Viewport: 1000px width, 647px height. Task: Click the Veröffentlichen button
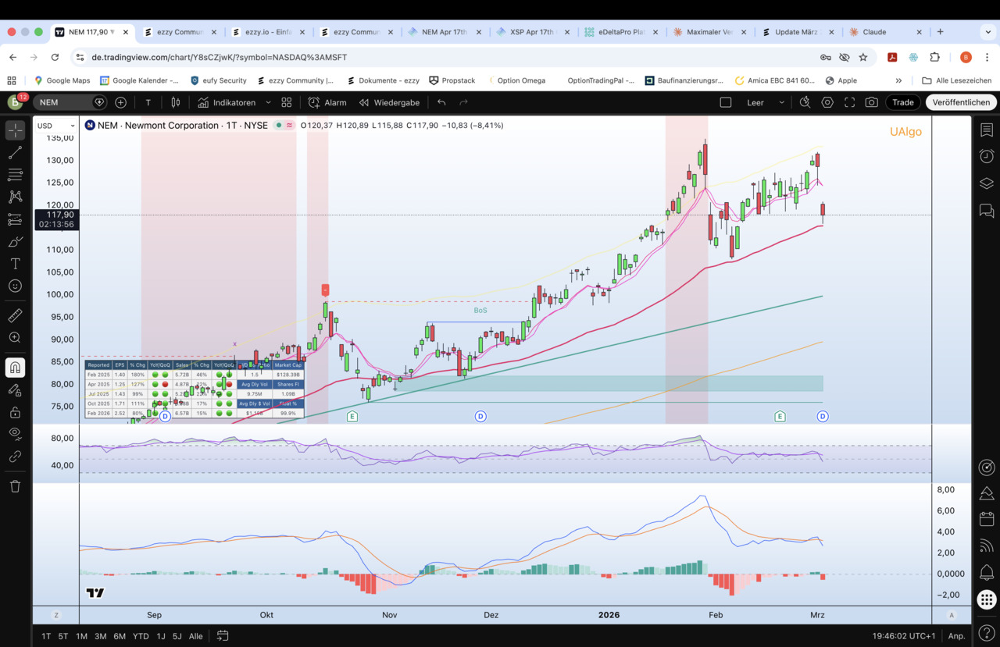point(960,102)
